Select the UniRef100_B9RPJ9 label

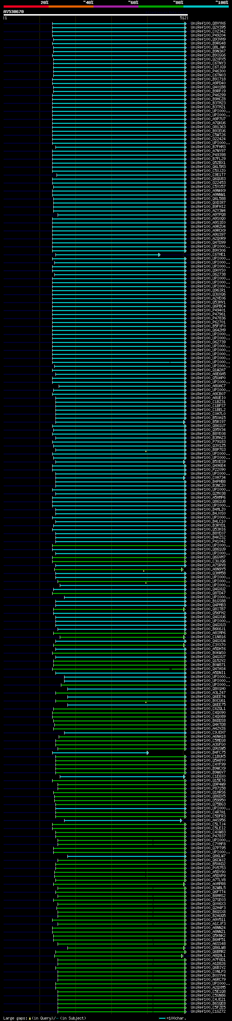208,91
